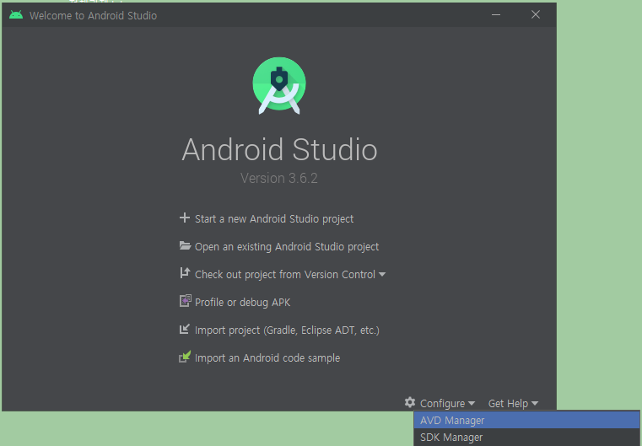Viewport: 642px width, 446px height.
Task: Choose Profile or debug APK
Action: pyautogui.click(x=242, y=303)
